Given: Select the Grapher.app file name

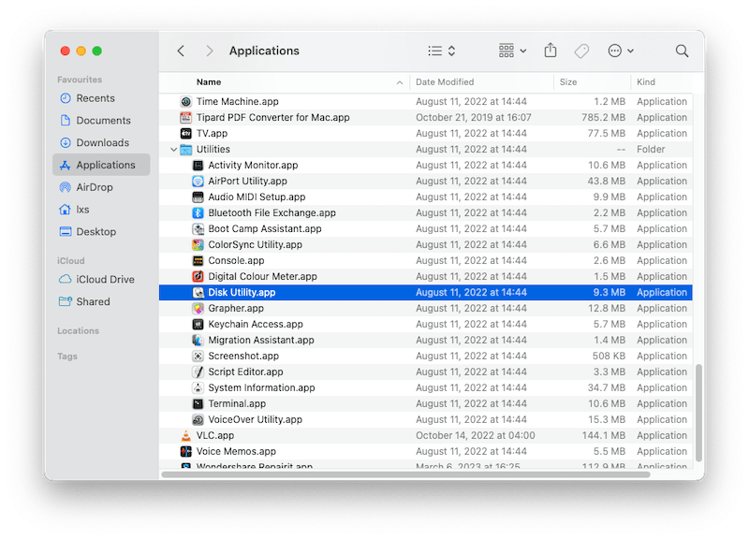Looking at the screenshot, I should click(236, 309).
